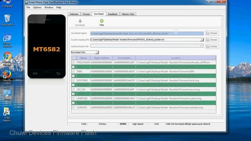Click the Download arrow icon
The width and height of the screenshot is (251, 141).
[x=80, y=21]
